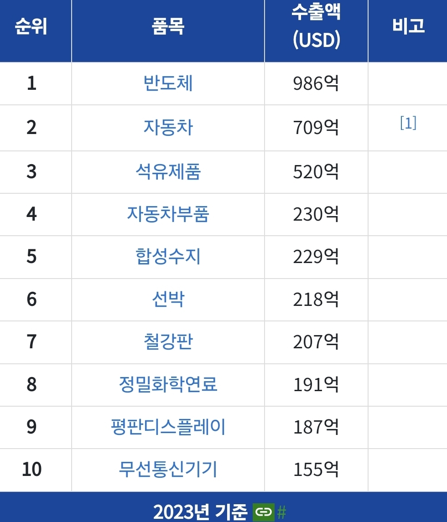Click the # link after 2023년 기준
Image resolution: width=447 pixels, height=522 pixels.
point(281,512)
